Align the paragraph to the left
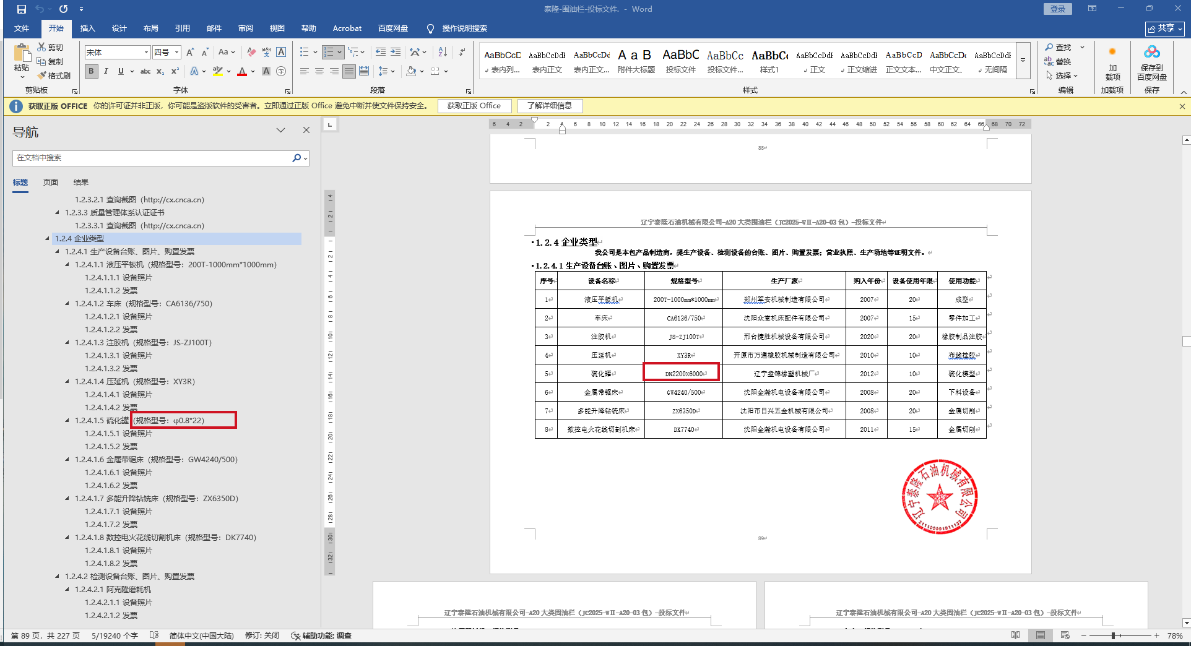Image resolution: width=1191 pixels, height=646 pixels. 305,71
